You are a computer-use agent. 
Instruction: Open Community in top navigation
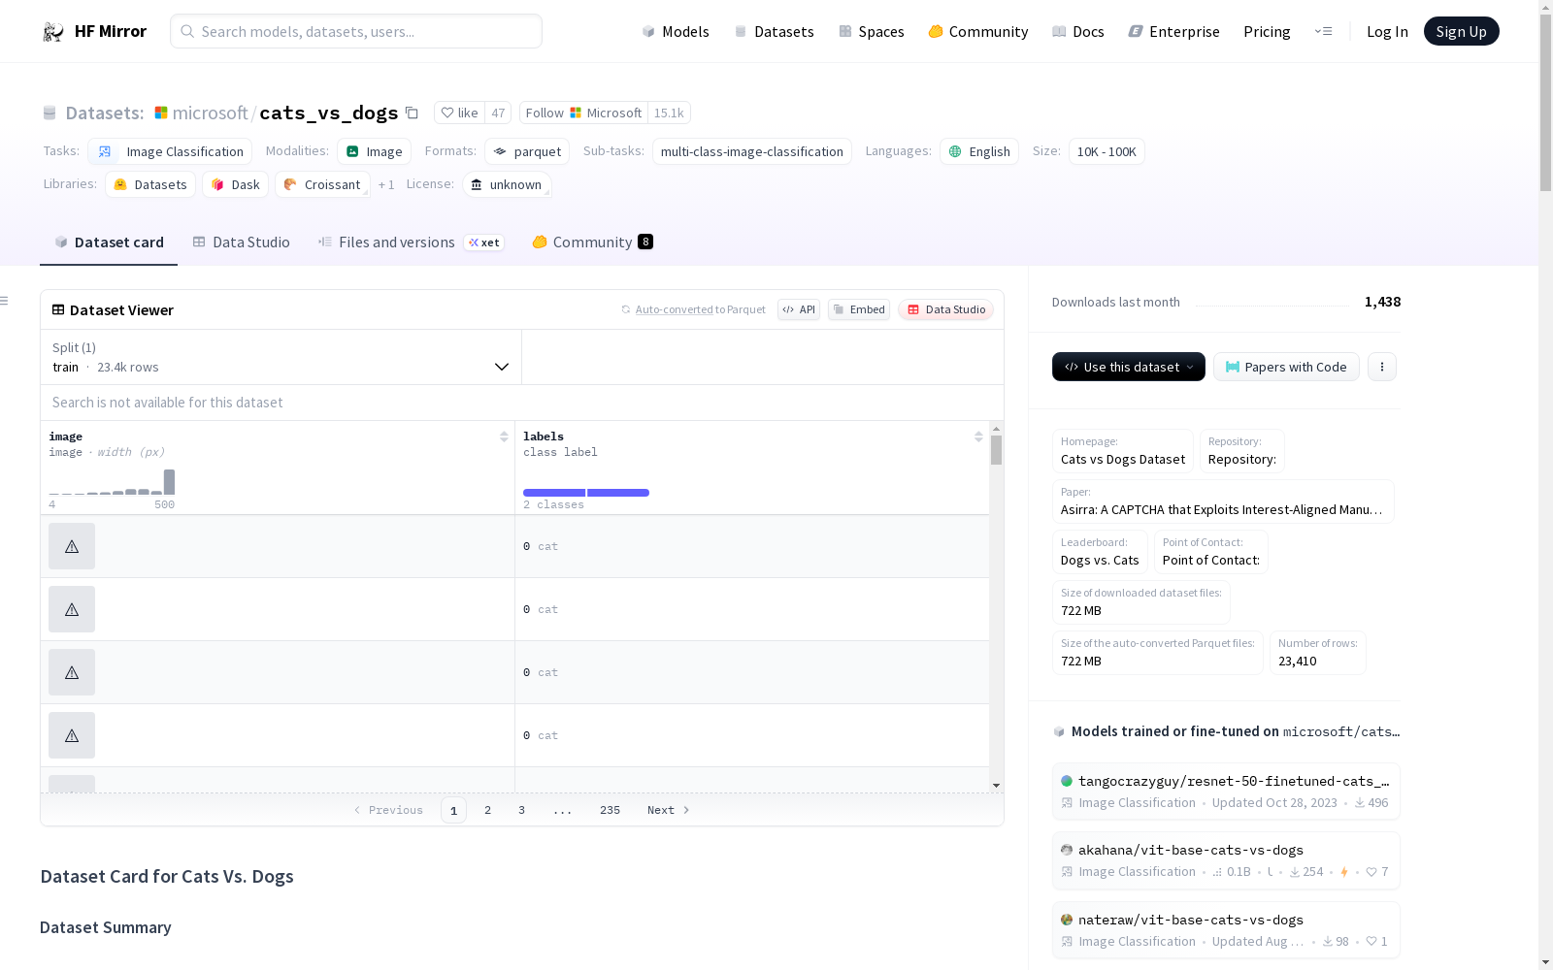point(977,31)
